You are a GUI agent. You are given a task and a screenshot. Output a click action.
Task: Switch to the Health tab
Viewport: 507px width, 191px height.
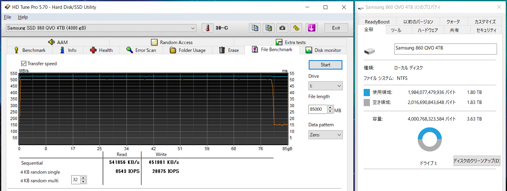pyautogui.click(x=101, y=50)
